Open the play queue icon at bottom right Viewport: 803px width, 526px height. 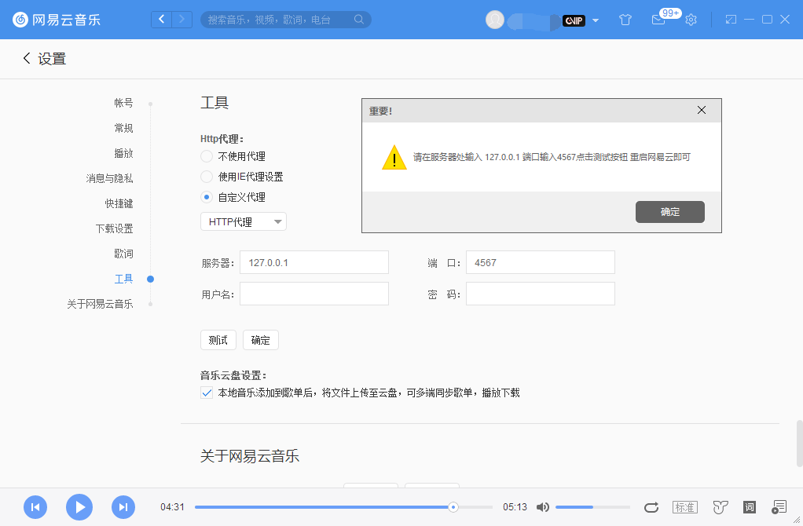pos(780,507)
